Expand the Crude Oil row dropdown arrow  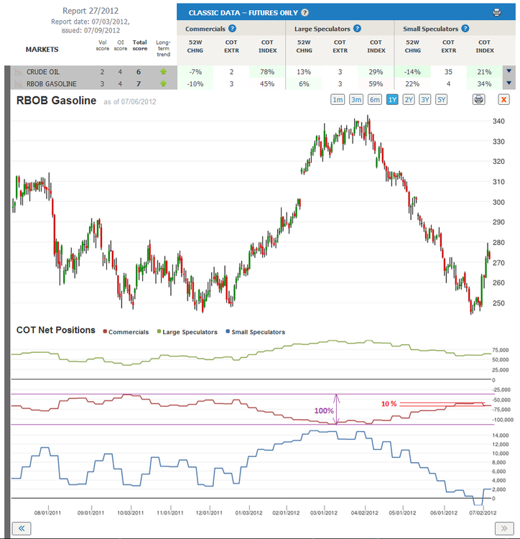coord(509,71)
